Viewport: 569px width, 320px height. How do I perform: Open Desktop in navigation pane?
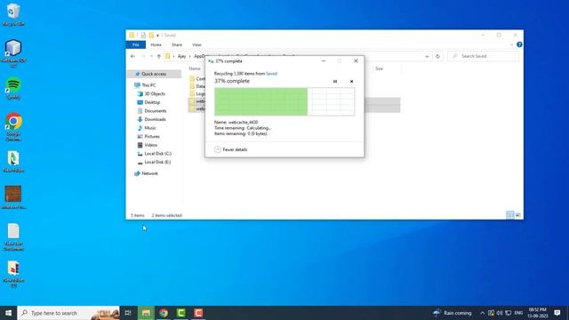(x=152, y=102)
